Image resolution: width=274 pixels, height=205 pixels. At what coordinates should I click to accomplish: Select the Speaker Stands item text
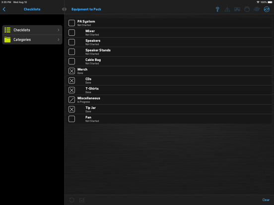pyautogui.click(x=98, y=50)
